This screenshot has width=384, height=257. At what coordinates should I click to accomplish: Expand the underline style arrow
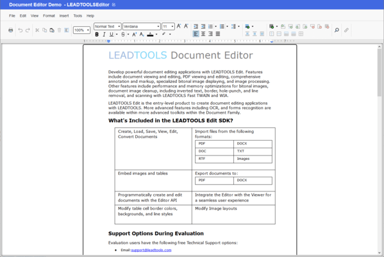[x=117, y=34]
